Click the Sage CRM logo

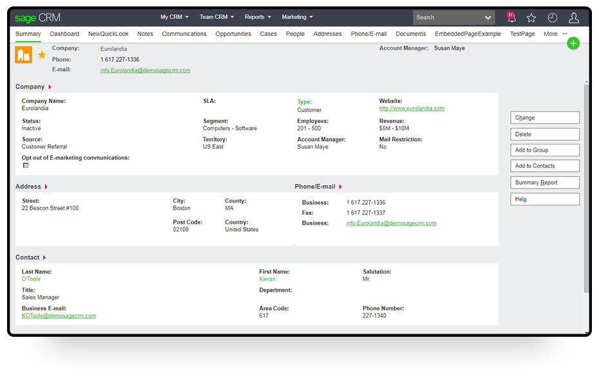point(37,17)
